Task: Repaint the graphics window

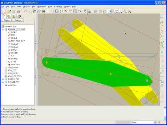Action: point(57,11)
